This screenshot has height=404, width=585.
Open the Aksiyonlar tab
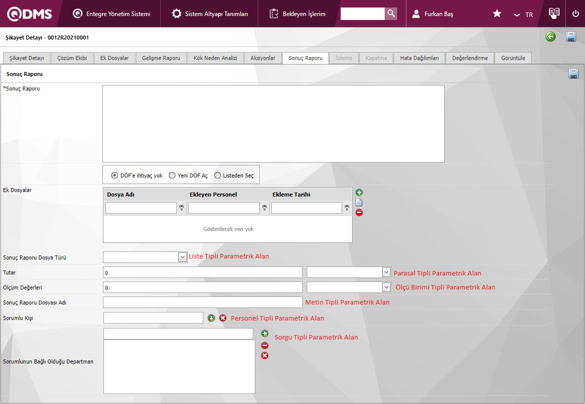(263, 58)
